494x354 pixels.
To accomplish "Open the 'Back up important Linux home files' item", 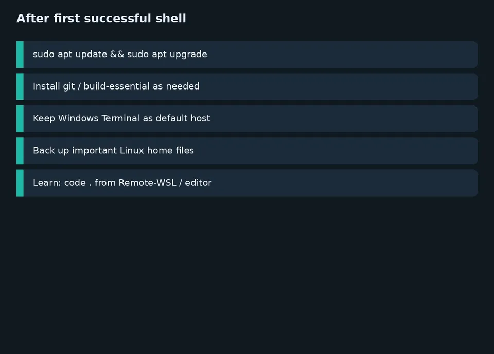I will (x=247, y=151).
